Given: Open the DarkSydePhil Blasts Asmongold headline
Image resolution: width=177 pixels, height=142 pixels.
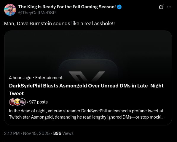Looking at the screenshot, I should 86,90.
